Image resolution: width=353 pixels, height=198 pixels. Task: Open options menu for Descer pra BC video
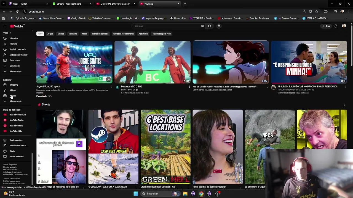point(189,87)
